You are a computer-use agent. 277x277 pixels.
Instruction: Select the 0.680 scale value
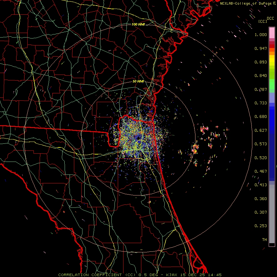(x=261, y=117)
